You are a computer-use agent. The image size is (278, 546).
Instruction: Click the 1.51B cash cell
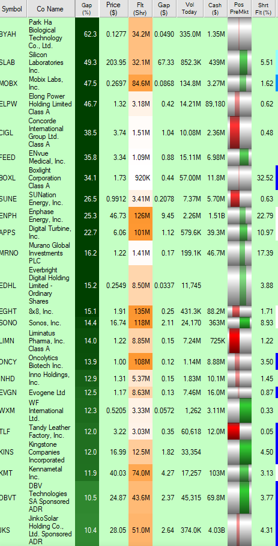click(x=216, y=216)
